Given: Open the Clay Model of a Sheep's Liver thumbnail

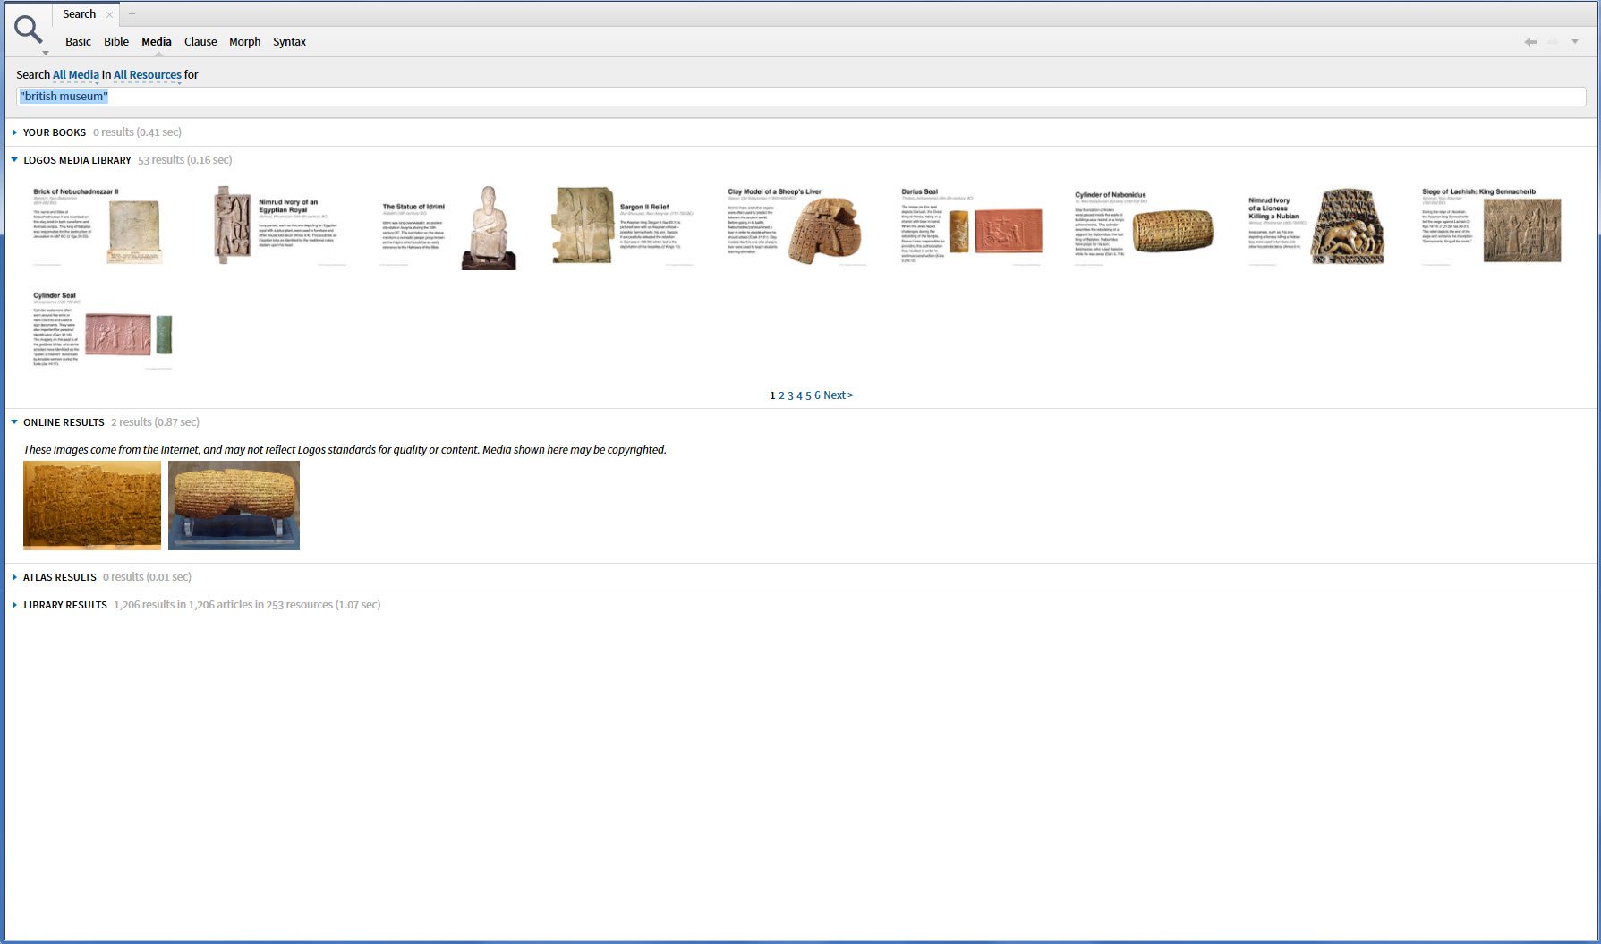Looking at the screenshot, I should tap(796, 225).
